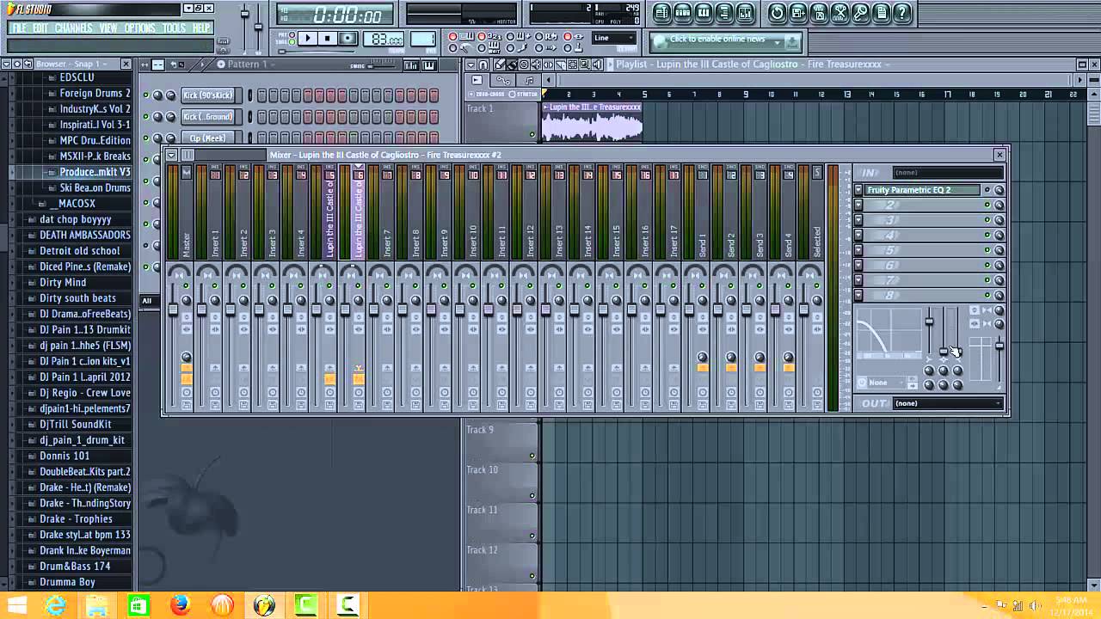Select the Playlist zoom tool icon
The image size is (1101, 619).
point(584,64)
